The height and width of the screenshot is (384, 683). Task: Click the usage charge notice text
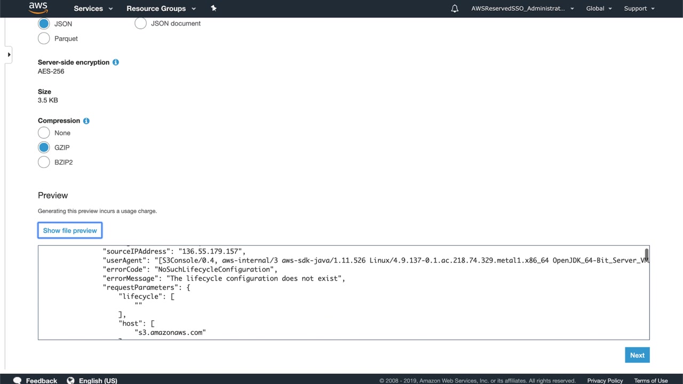[97, 211]
